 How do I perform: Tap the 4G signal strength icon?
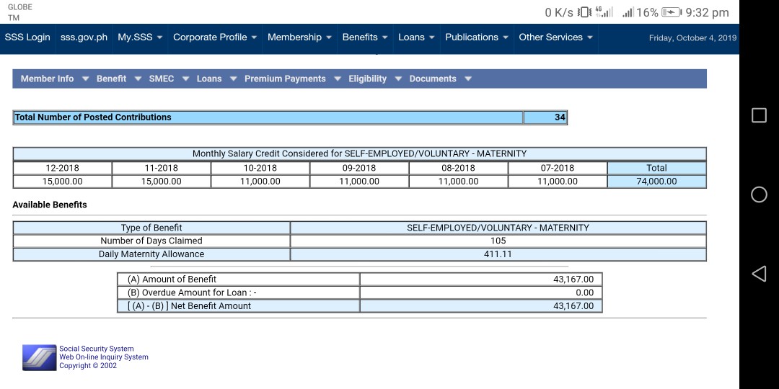pyautogui.click(x=604, y=12)
